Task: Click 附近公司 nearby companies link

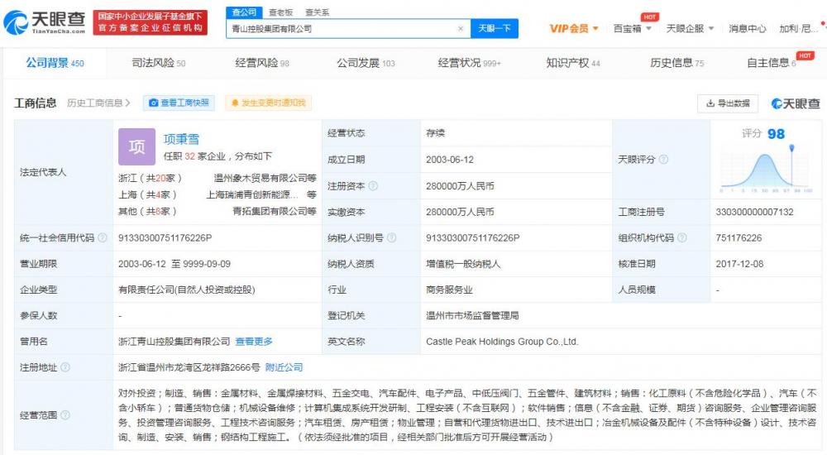Action: tap(284, 367)
